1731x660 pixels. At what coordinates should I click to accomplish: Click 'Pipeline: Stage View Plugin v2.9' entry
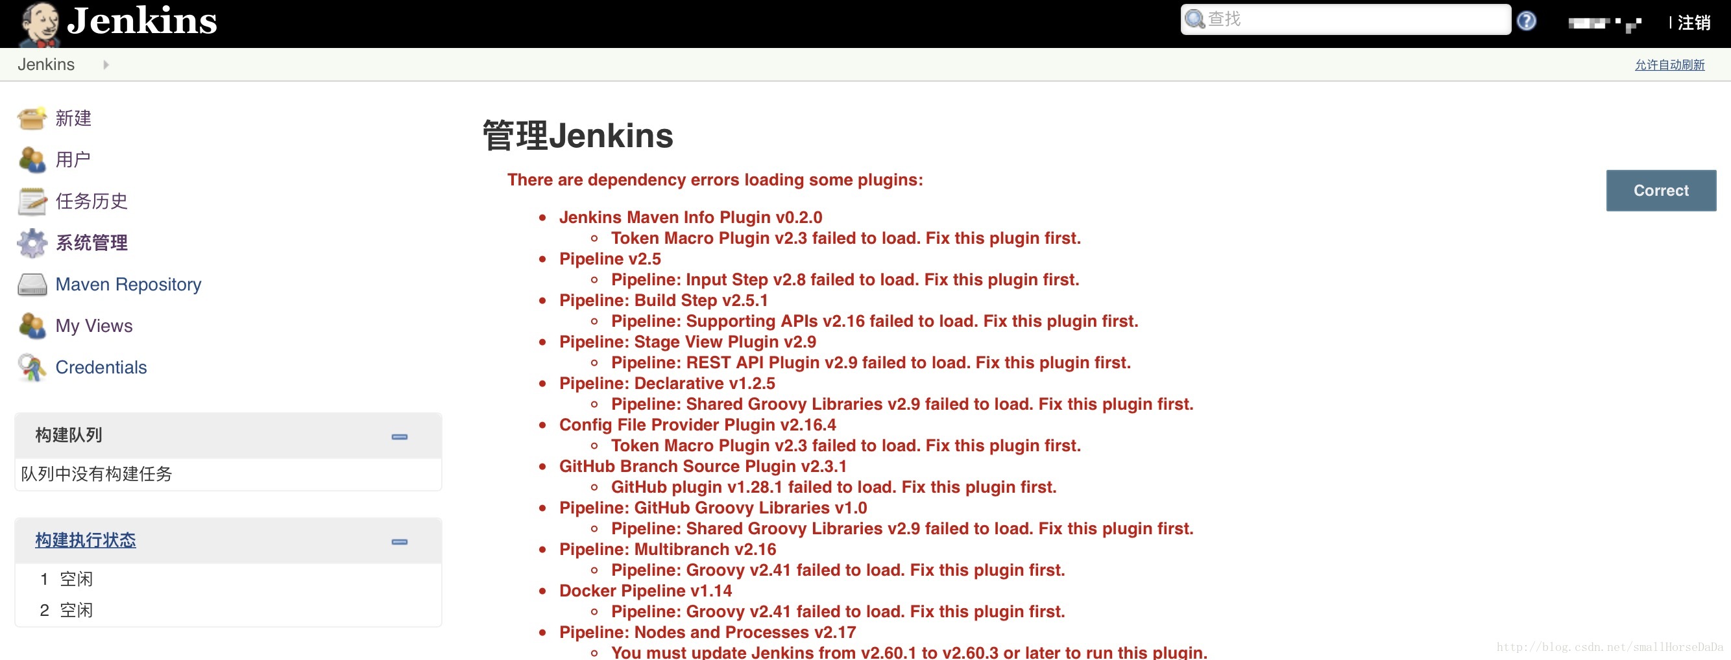(x=688, y=342)
